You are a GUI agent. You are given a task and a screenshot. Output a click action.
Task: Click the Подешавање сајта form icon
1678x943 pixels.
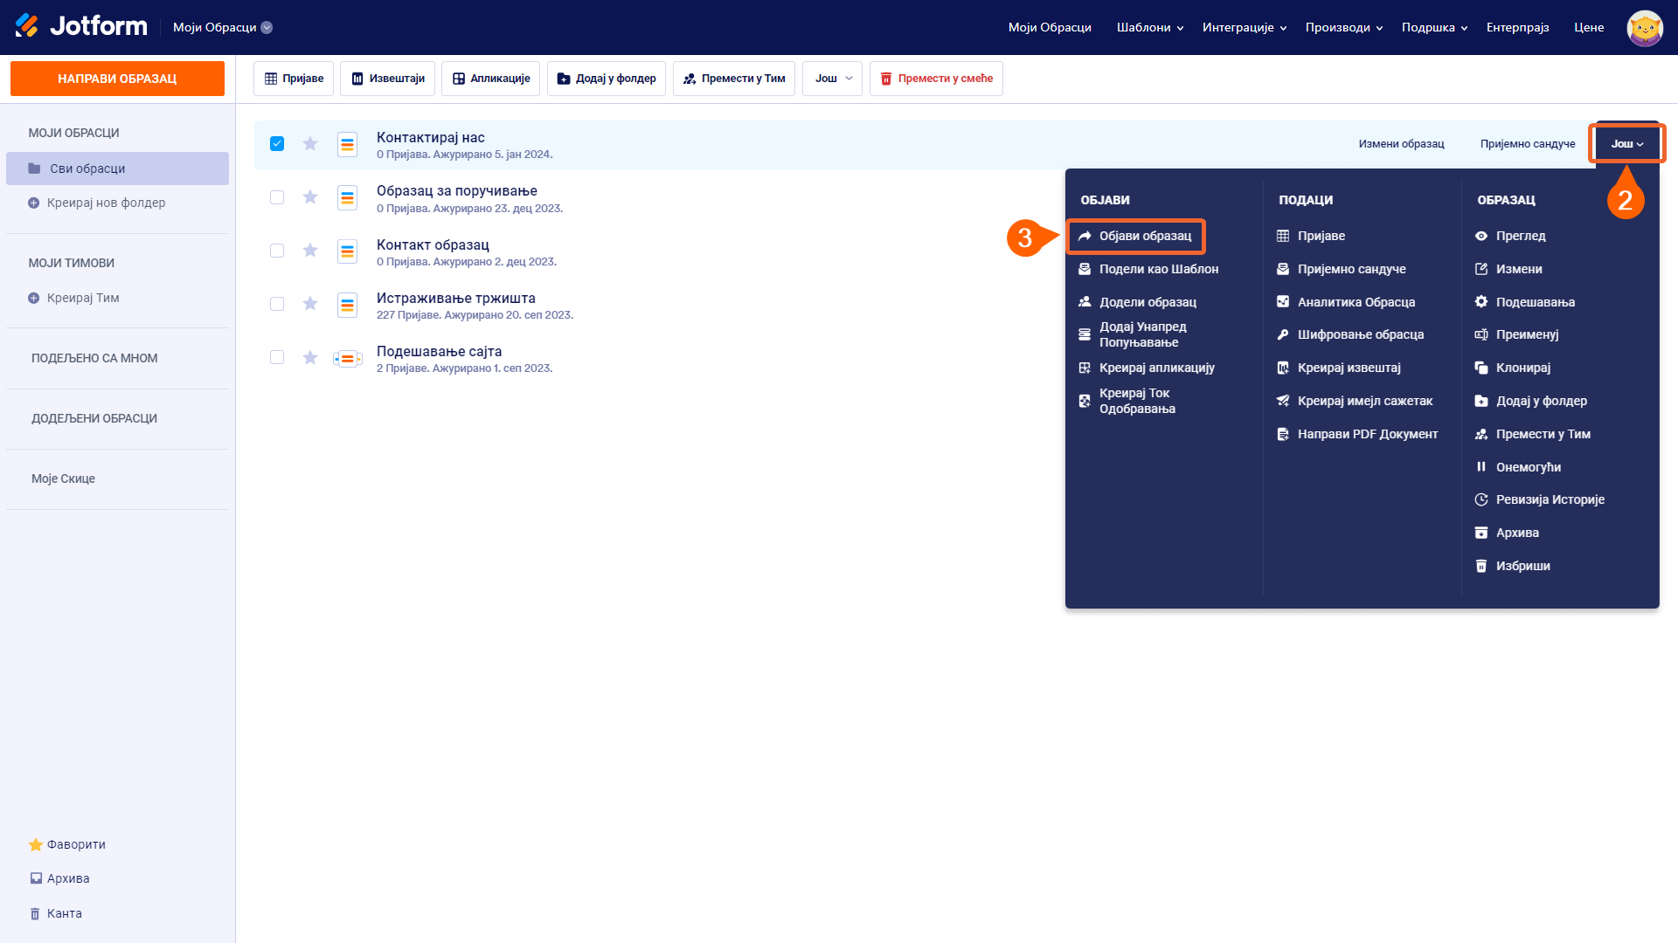click(347, 358)
